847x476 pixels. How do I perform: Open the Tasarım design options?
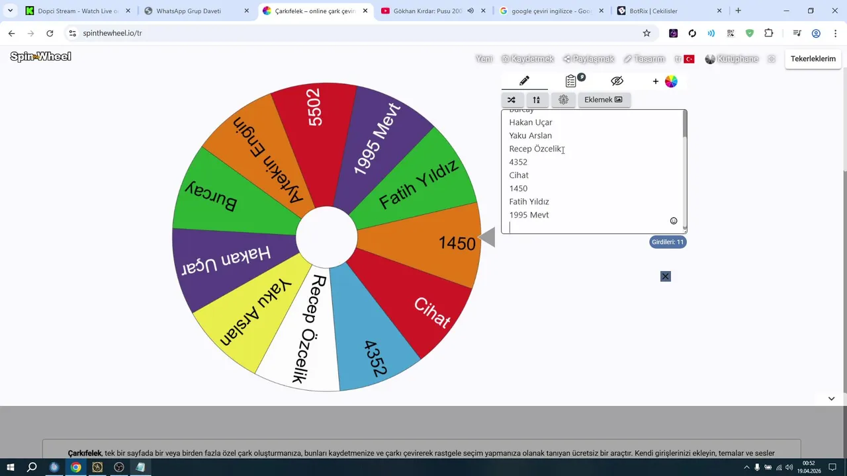pos(644,59)
